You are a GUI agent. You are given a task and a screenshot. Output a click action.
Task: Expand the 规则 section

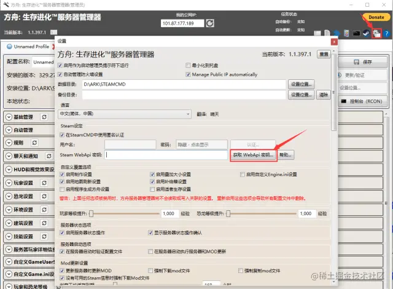click(9, 143)
